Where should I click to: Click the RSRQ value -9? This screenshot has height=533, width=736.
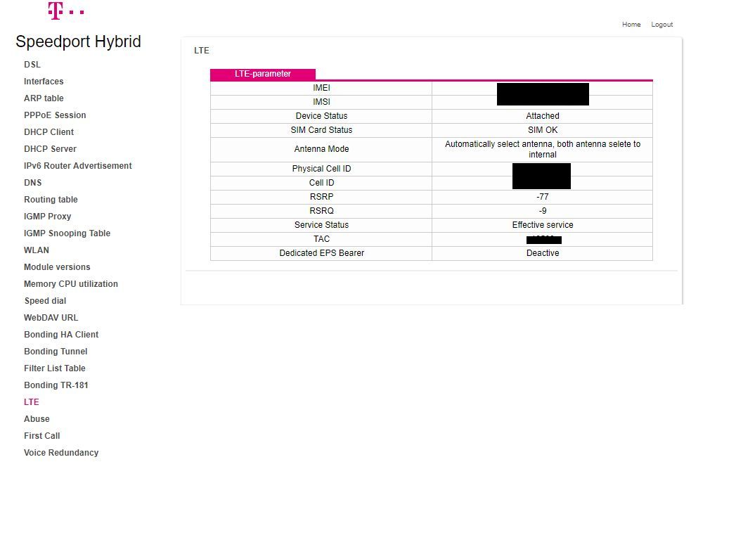(543, 212)
